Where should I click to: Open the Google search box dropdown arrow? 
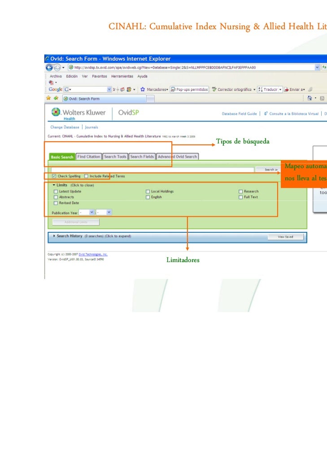pos(109,89)
